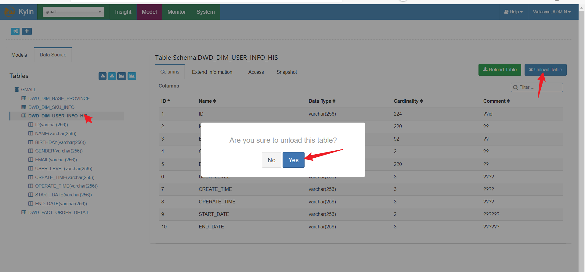Image resolution: width=585 pixels, height=272 pixels.
Task: Open the gears project settings button
Action: click(x=15, y=31)
